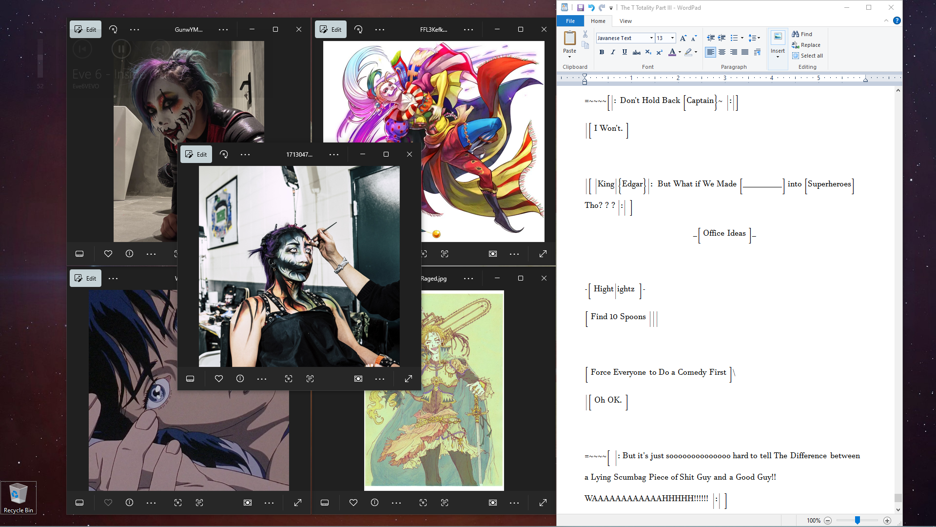Screen dimensions: 936x527
Task: Rotate image in GunwYM photo window
Action: [x=113, y=29]
